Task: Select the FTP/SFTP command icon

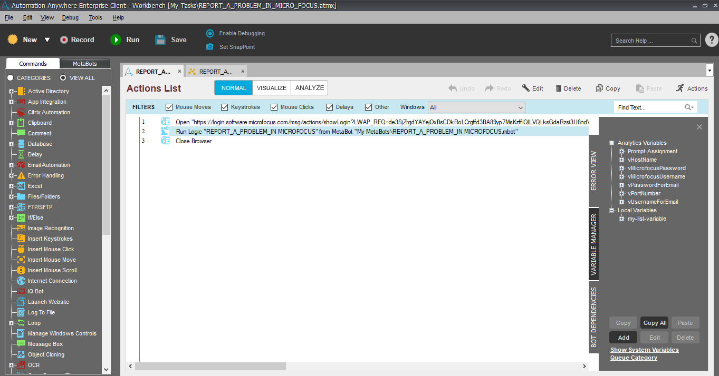Action: point(21,207)
